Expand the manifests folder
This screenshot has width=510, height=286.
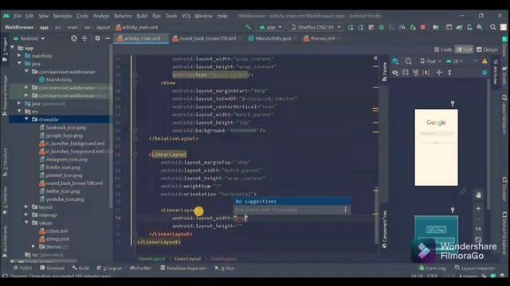(x=19, y=56)
